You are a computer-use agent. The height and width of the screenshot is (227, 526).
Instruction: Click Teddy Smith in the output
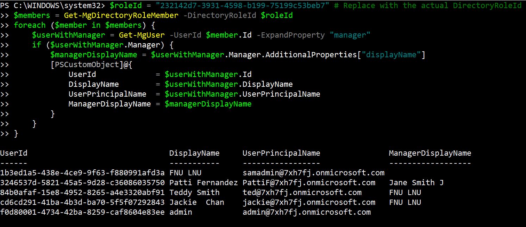click(194, 193)
